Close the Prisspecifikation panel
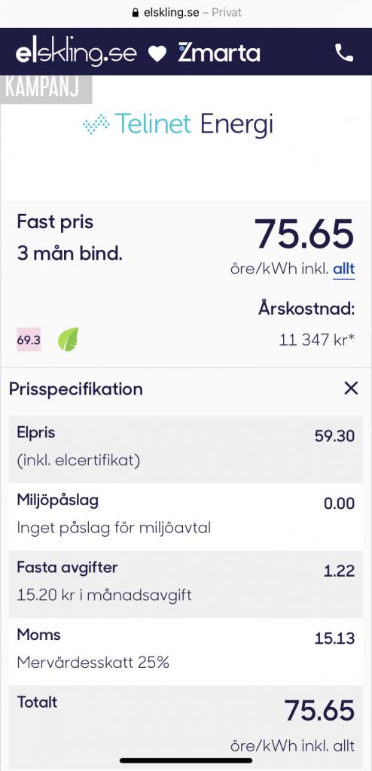Screen dimensions: 372x771 point(351,389)
